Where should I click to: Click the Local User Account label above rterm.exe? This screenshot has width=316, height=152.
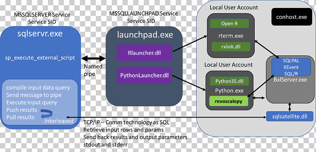tap(234, 8)
